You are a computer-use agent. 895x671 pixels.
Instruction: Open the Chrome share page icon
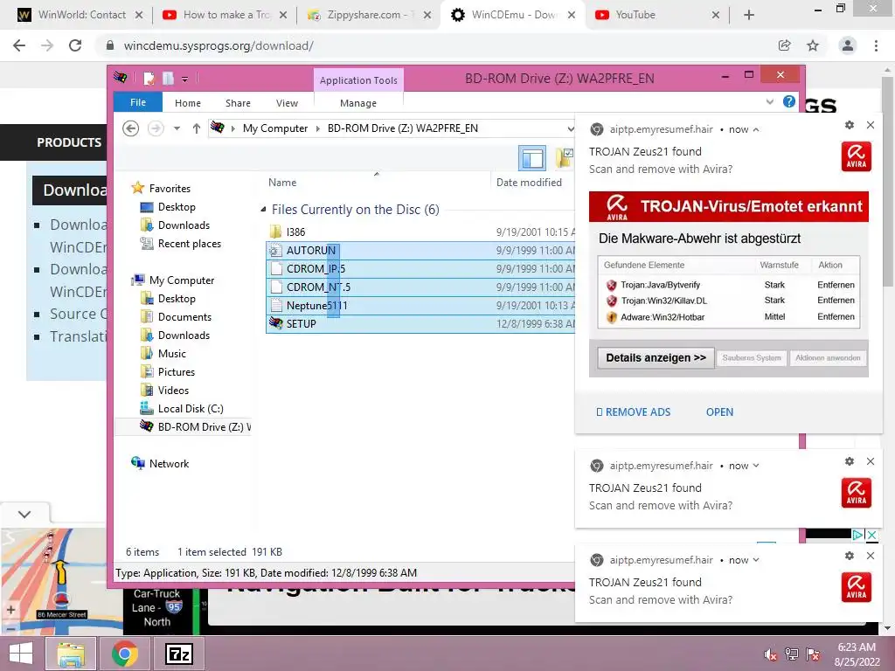785,45
